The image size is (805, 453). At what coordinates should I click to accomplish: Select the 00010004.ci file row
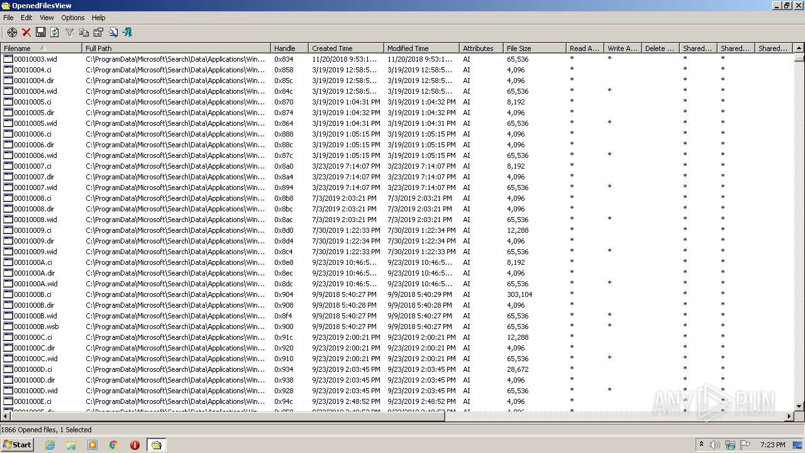396,70
